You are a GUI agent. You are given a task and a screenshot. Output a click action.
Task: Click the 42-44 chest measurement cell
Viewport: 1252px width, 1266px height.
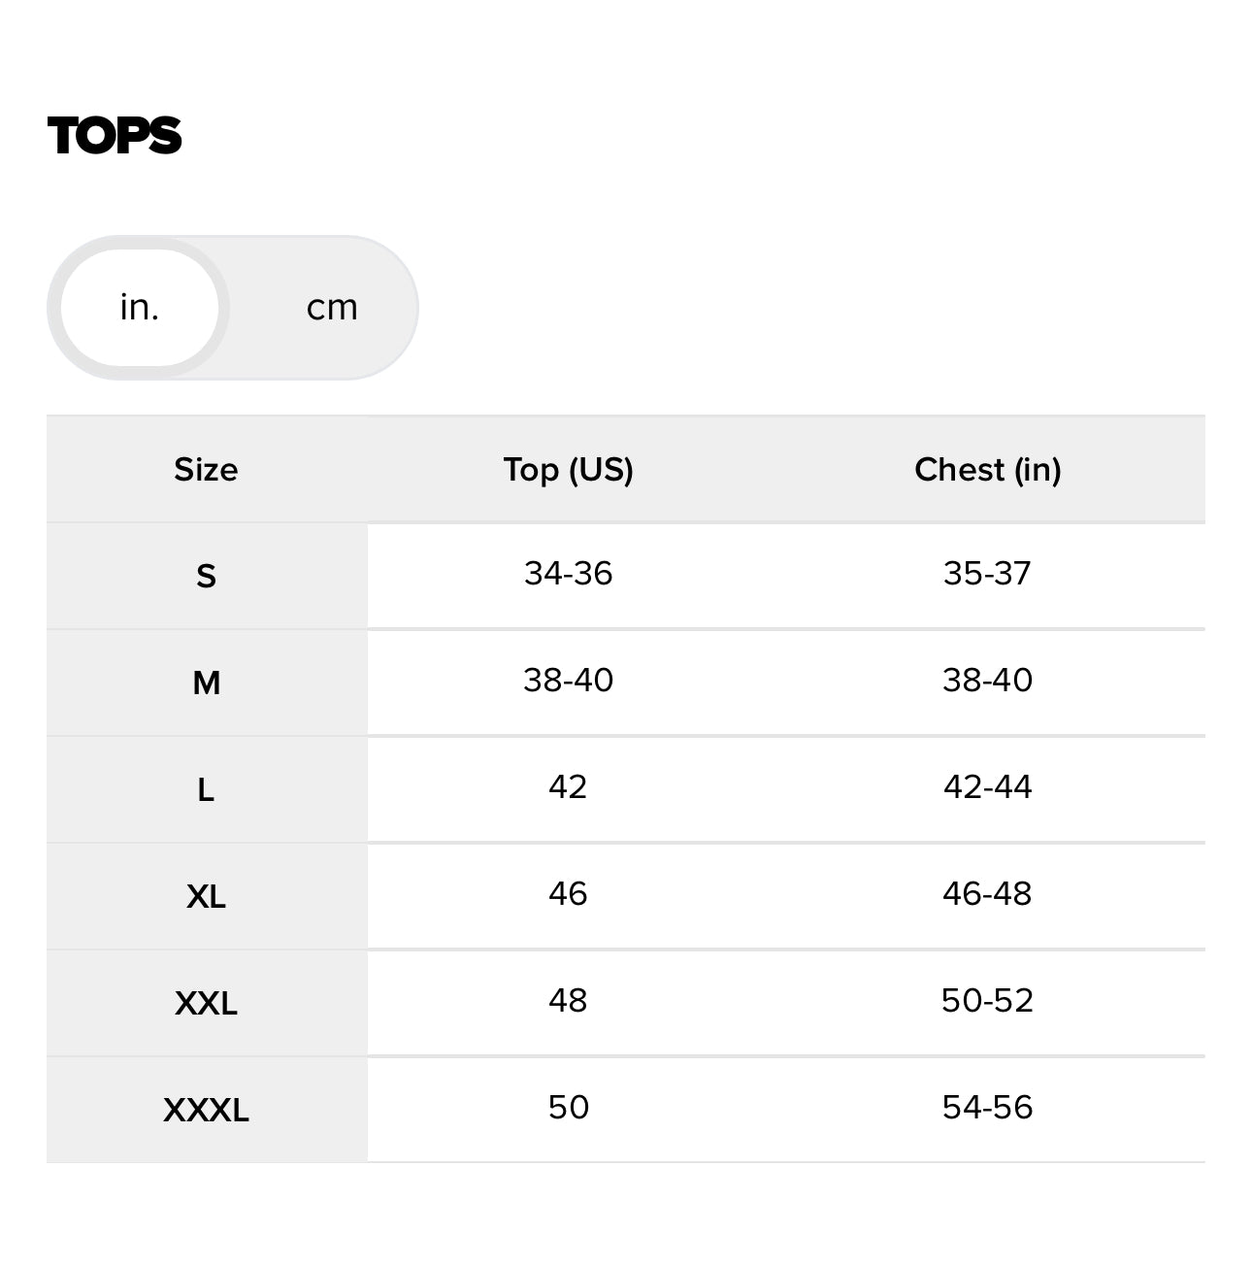click(x=987, y=787)
